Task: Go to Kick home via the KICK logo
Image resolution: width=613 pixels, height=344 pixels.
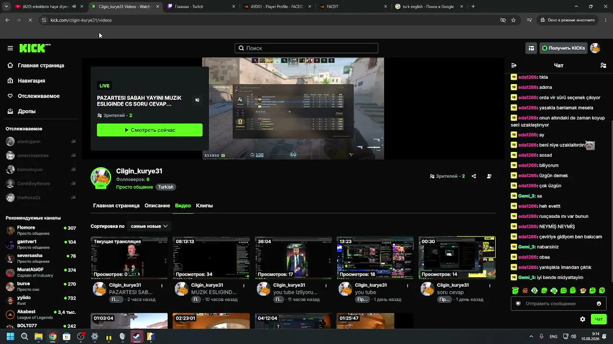Action: 35,48
